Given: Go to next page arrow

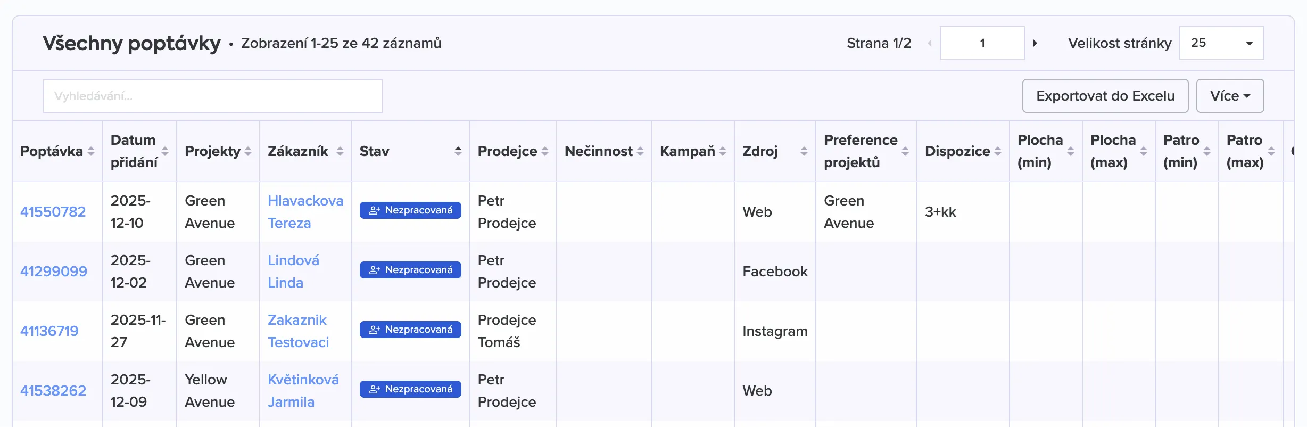Looking at the screenshot, I should tap(1035, 43).
